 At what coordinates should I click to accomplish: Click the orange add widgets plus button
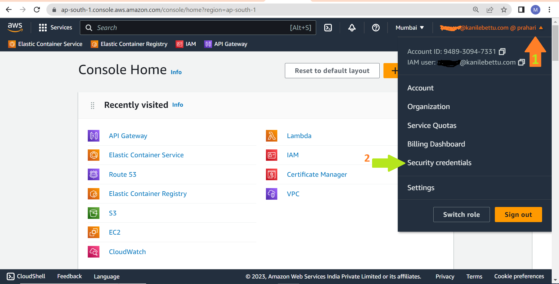pyautogui.click(x=391, y=71)
